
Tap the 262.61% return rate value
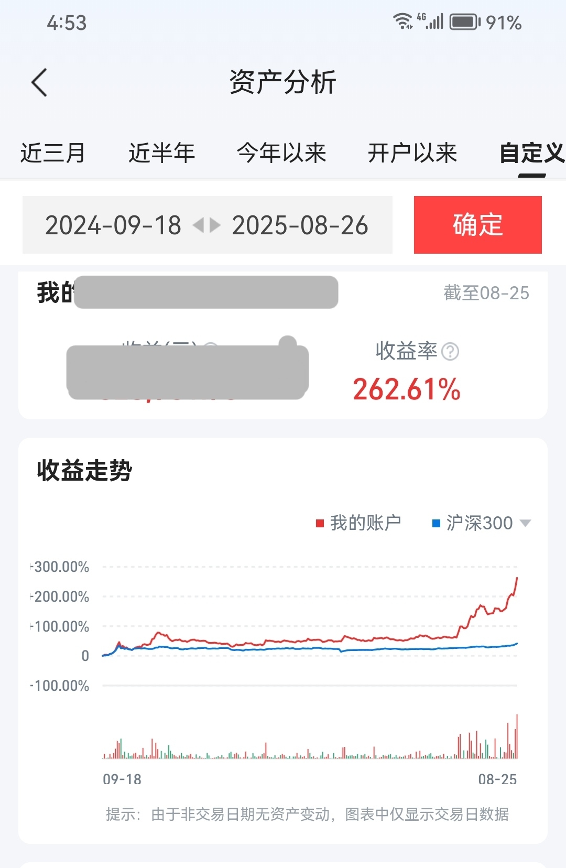(407, 389)
